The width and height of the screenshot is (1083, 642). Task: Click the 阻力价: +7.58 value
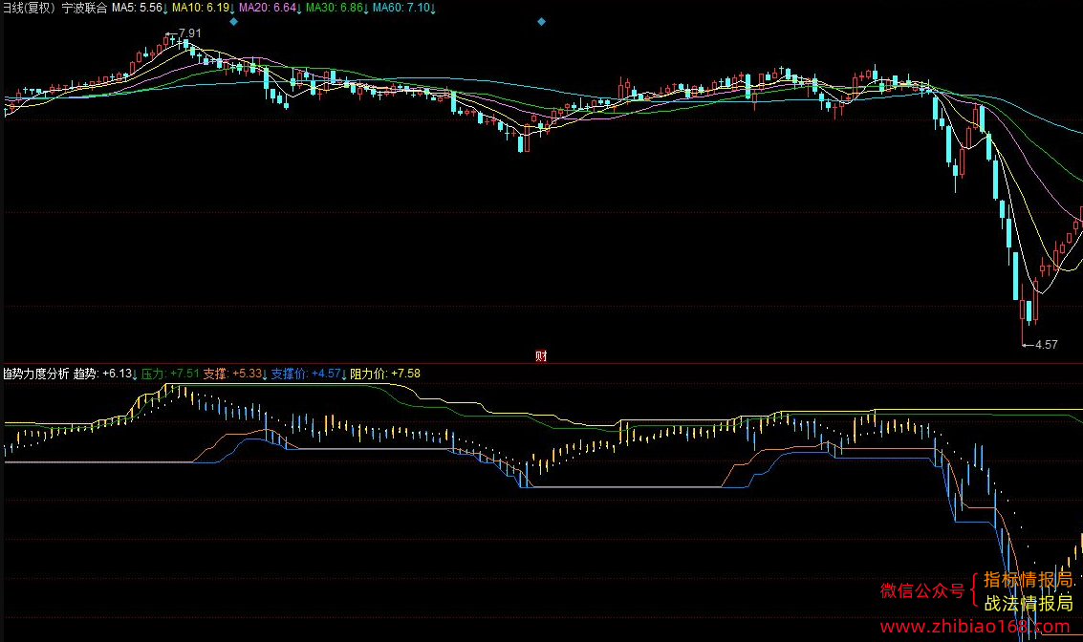pos(384,374)
